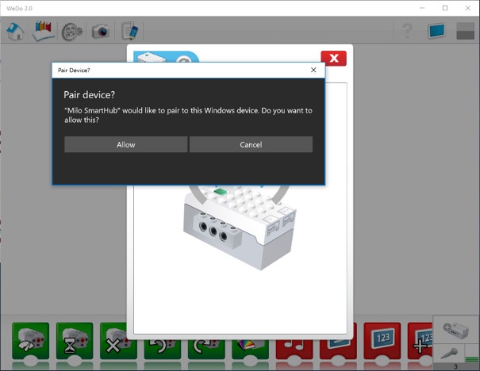This screenshot has width=480, height=371.
Task: Click the question mark help icon
Action: tap(408, 31)
